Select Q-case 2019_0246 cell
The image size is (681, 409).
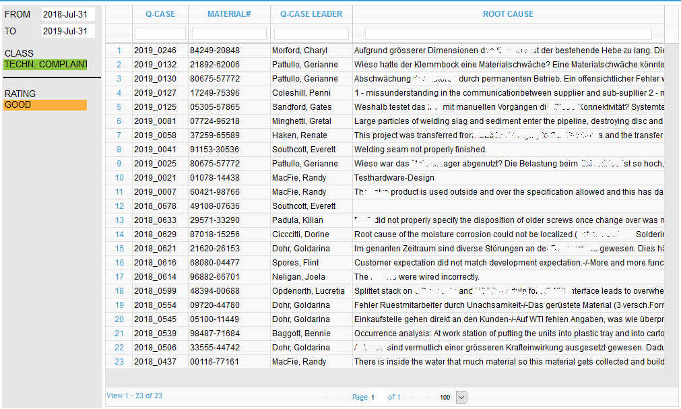coord(160,51)
